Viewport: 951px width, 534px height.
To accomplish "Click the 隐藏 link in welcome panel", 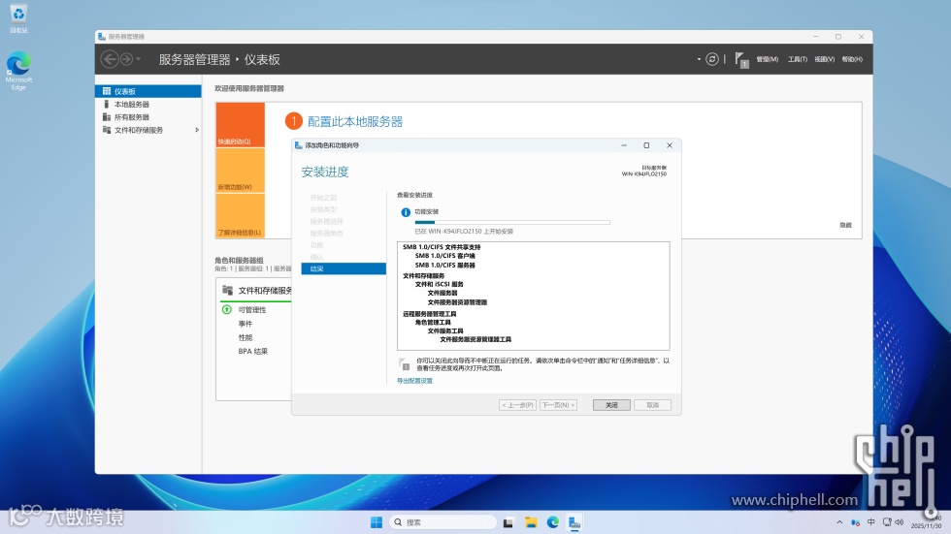I will 845,225.
